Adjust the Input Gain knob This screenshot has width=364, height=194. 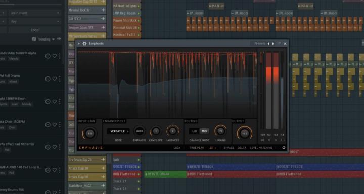pos(90,134)
